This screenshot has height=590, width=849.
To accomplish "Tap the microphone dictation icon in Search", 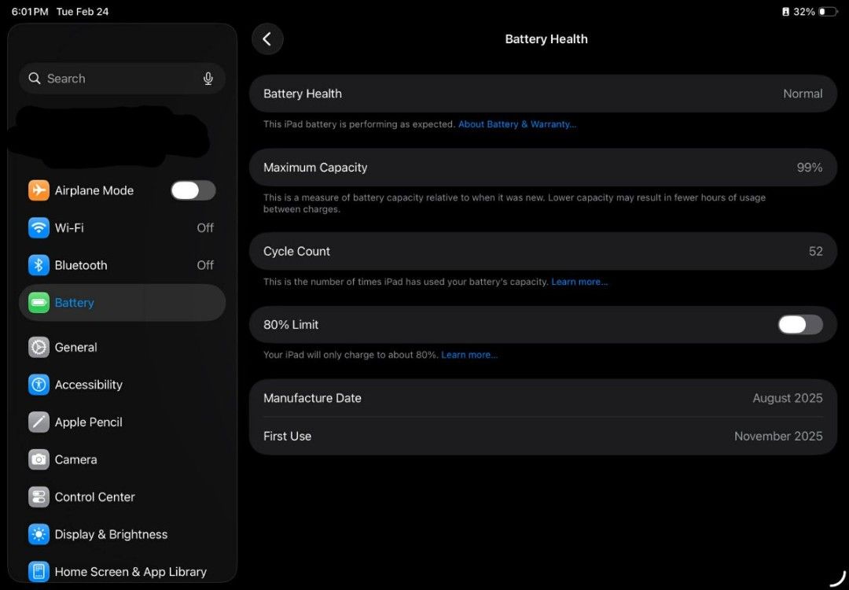I will point(208,79).
